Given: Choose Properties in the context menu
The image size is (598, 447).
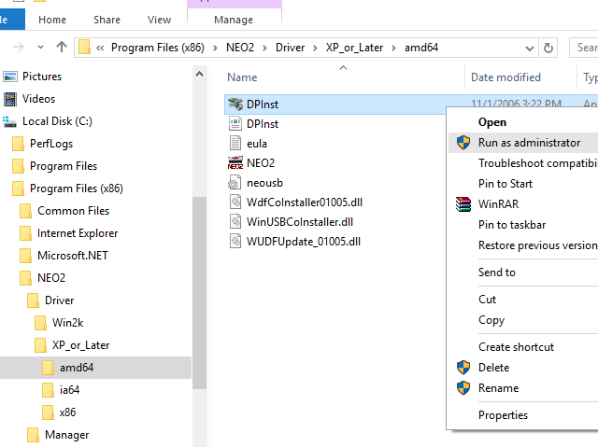Looking at the screenshot, I should (503, 415).
